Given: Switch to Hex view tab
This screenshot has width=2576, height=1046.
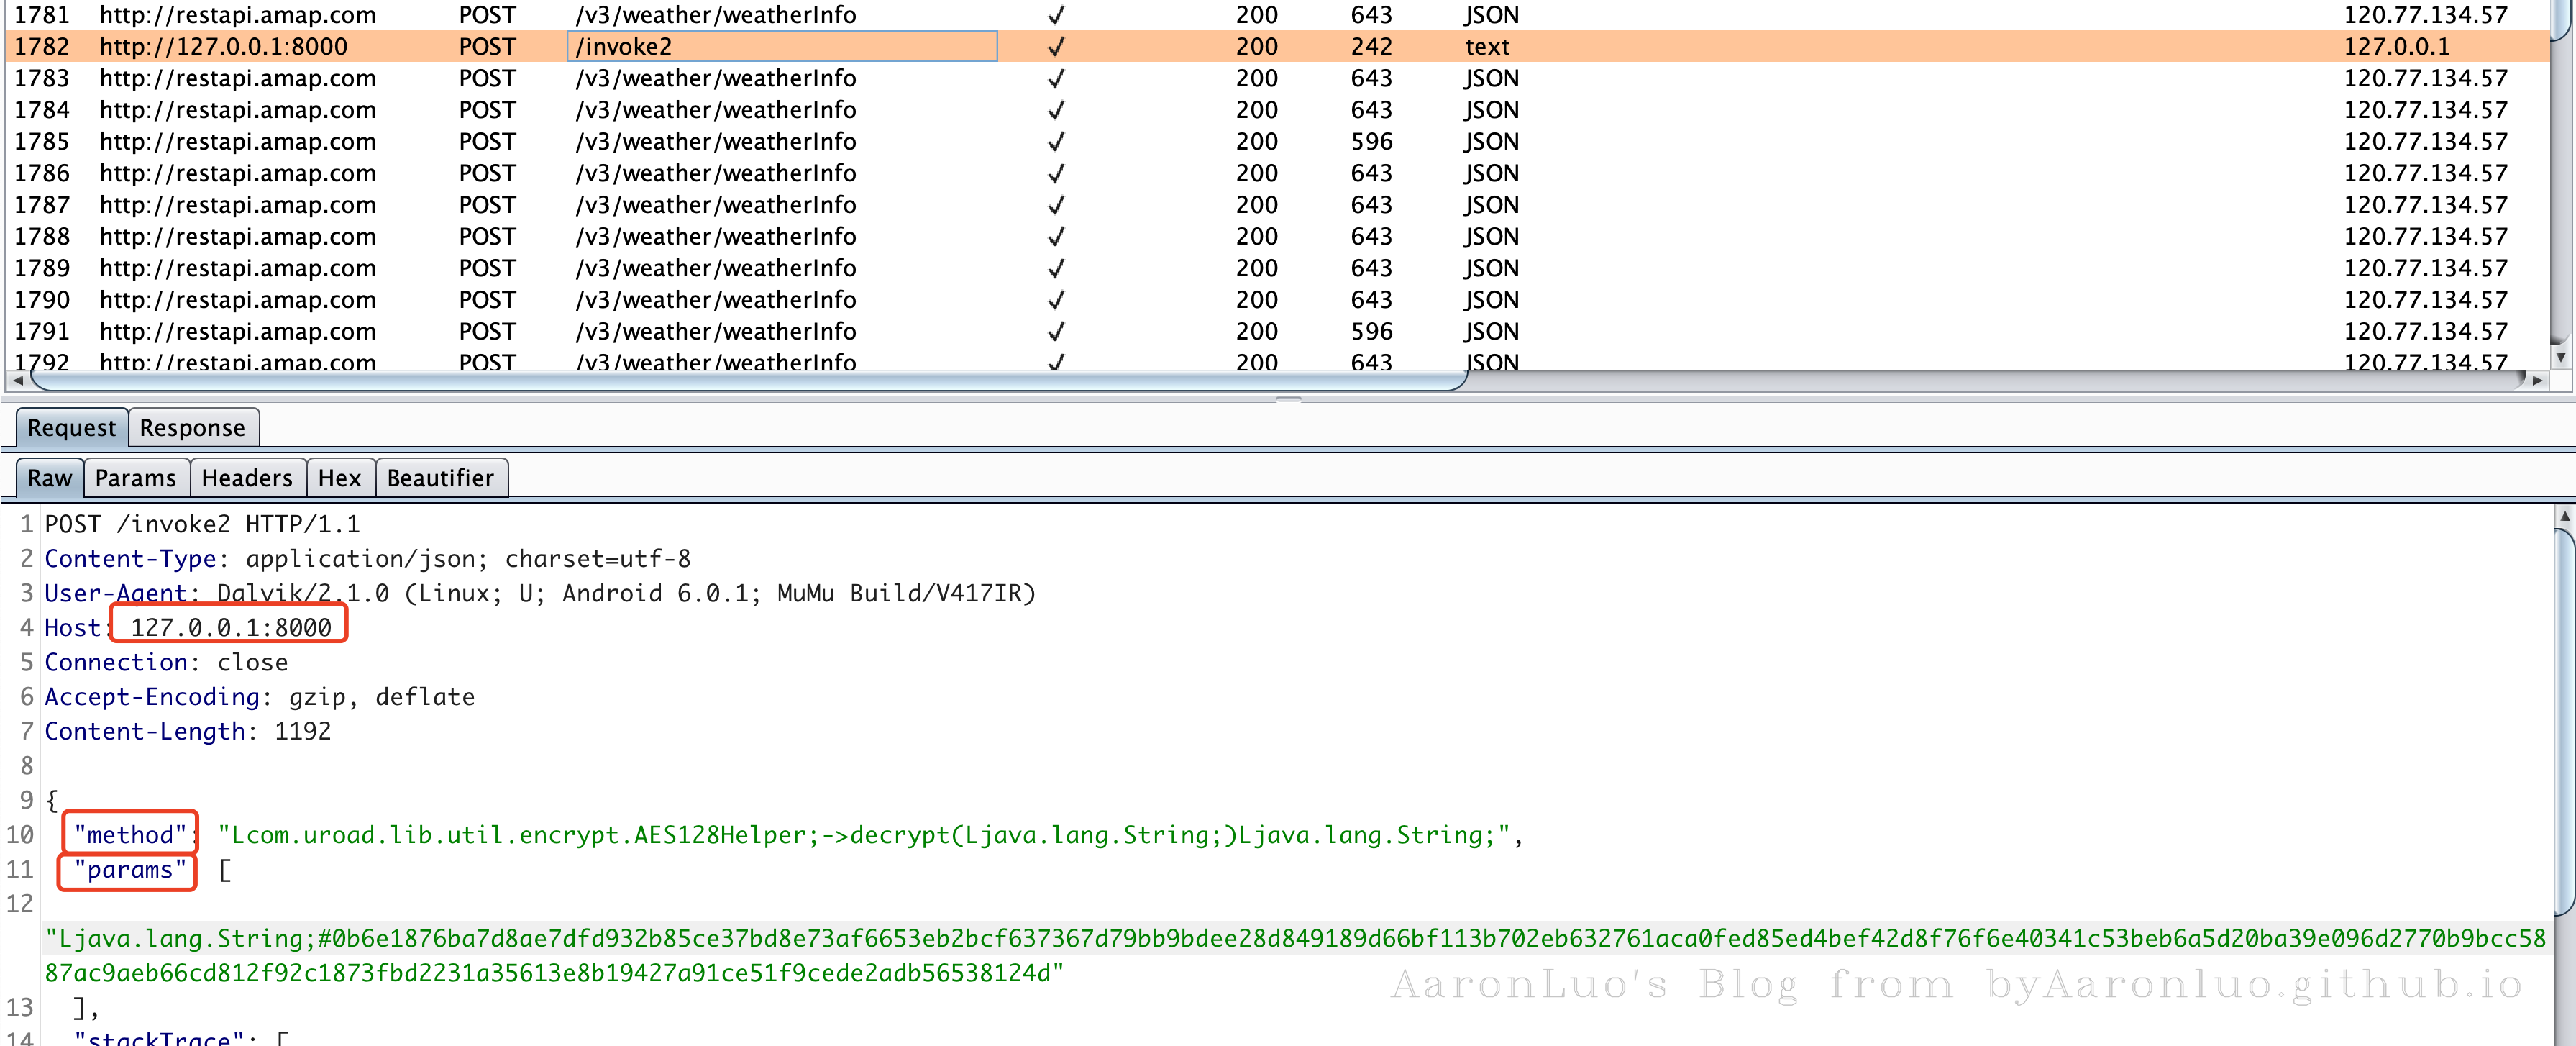Looking at the screenshot, I should point(339,478).
